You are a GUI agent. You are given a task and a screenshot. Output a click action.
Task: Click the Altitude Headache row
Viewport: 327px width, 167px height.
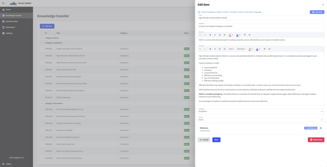118,97
